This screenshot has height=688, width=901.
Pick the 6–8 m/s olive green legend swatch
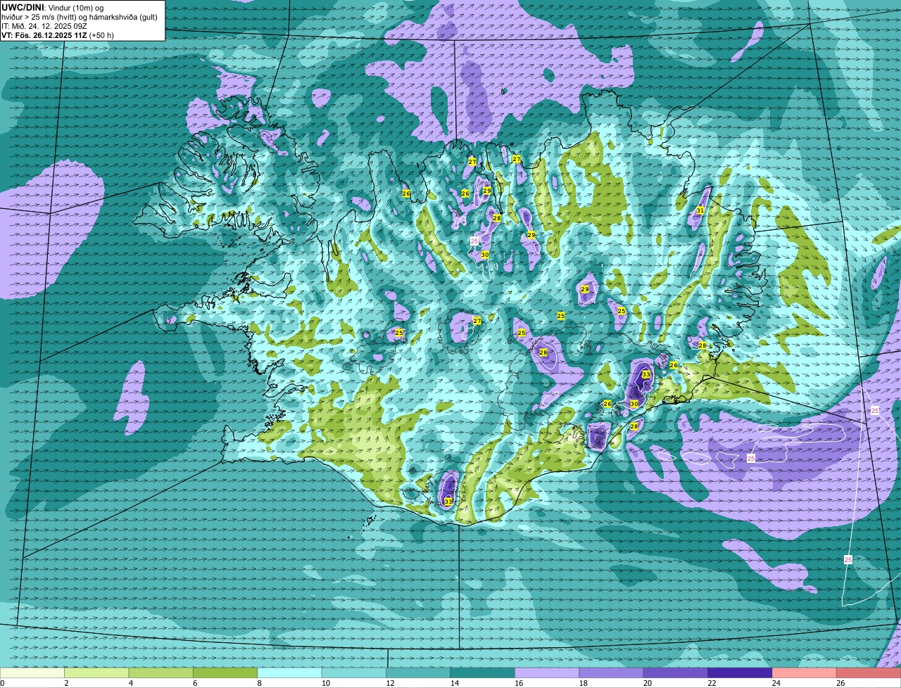tap(225, 673)
